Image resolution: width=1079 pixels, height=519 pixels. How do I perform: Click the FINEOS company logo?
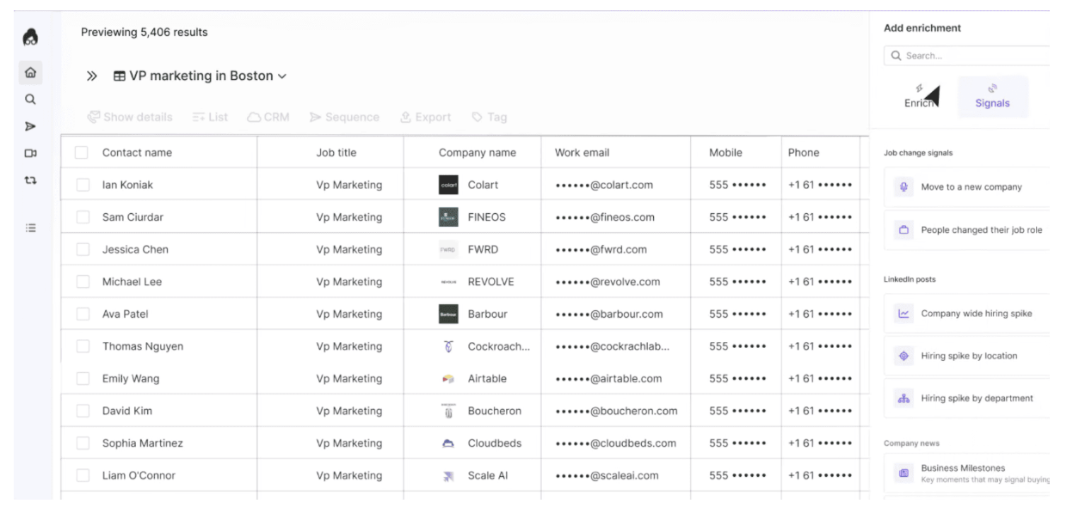(448, 217)
